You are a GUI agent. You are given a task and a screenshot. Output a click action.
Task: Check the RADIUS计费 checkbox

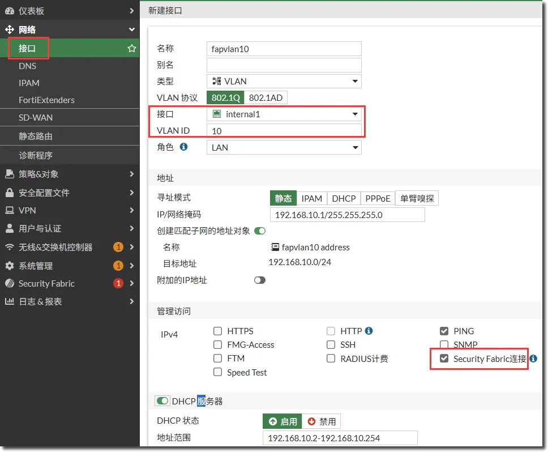pos(331,359)
